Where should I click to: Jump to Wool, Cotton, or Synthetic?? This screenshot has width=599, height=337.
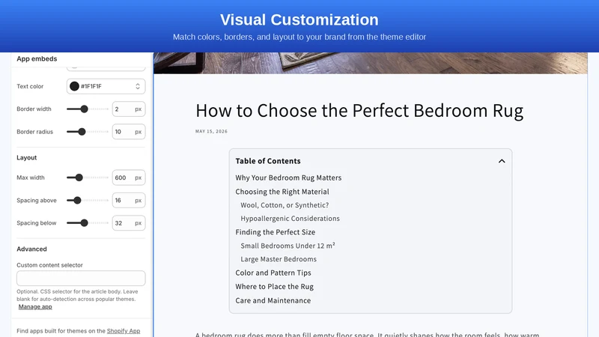[285, 205]
